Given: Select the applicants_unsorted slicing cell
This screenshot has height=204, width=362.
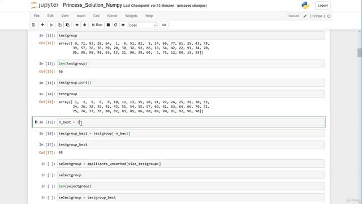Looking at the screenshot, I should click(x=191, y=164).
